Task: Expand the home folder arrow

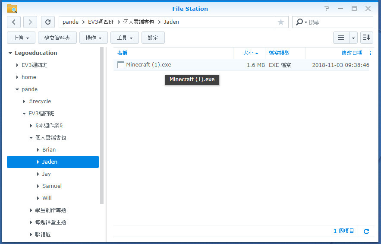Action: (x=17, y=77)
